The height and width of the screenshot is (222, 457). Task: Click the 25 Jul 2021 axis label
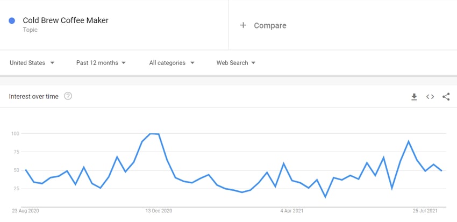[425, 211]
